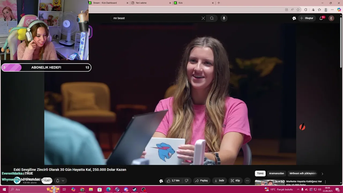Open more actions three-dot menu below video

pyautogui.click(x=247, y=181)
